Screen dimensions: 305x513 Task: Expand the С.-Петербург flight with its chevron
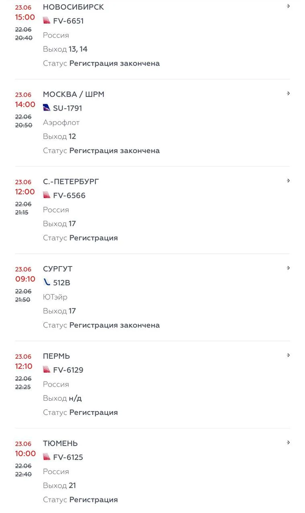coord(288,181)
